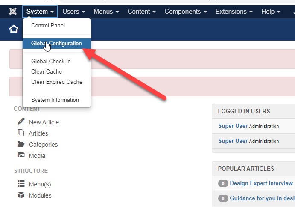Click the Joomla logo icon

[13, 11]
